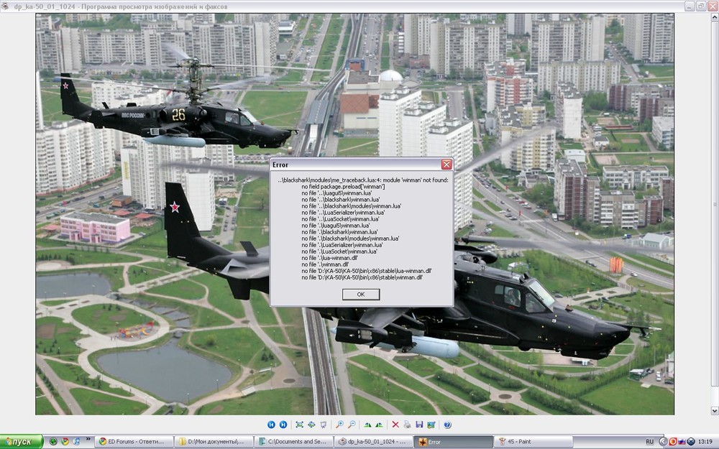Open the RU language indicator

tap(649, 442)
